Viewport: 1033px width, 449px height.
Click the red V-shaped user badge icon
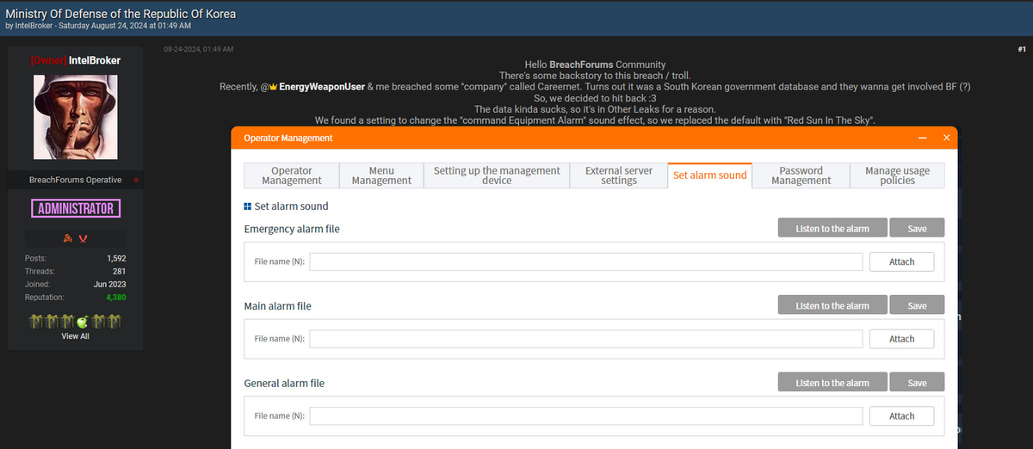(x=83, y=238)
